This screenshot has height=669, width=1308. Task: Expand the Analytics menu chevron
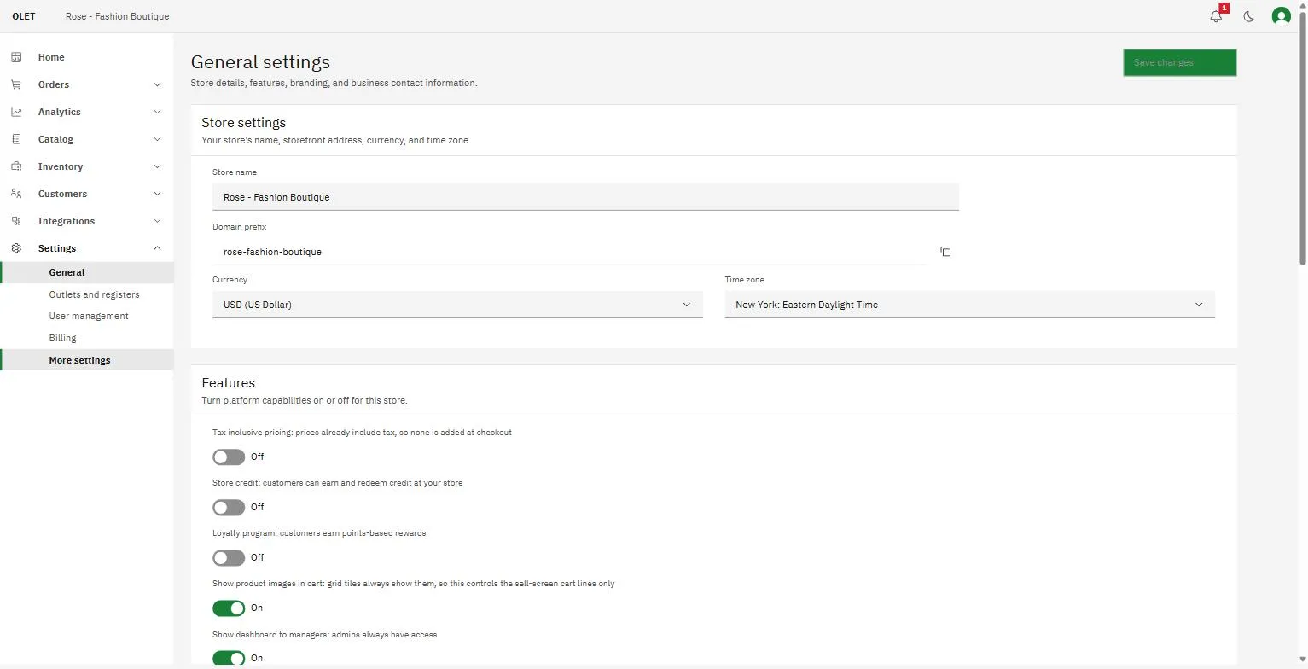[157, 112]
